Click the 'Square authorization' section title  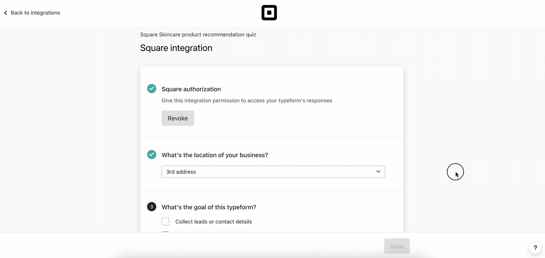click(x=191, y=89)
